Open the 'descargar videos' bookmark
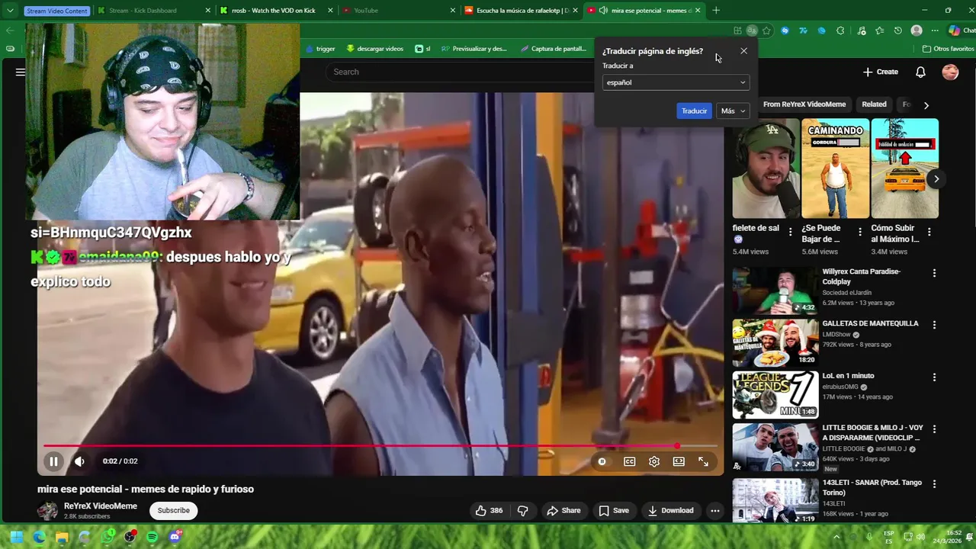The width and height of the screenshot is (976, 549). pyautogui.click(x=374, y=49)
